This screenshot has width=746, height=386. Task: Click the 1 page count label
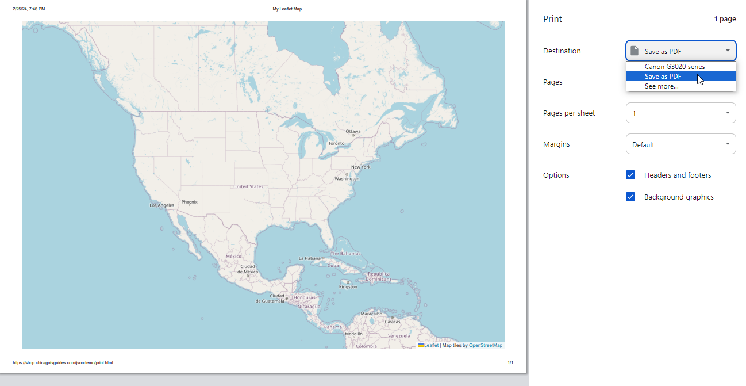coord(725,18)
